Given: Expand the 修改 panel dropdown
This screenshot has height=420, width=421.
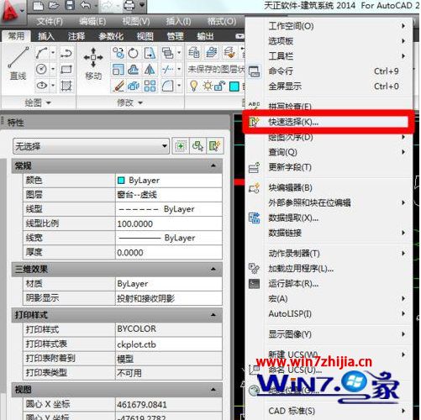Looking at the screenshot, I should 129,102.
